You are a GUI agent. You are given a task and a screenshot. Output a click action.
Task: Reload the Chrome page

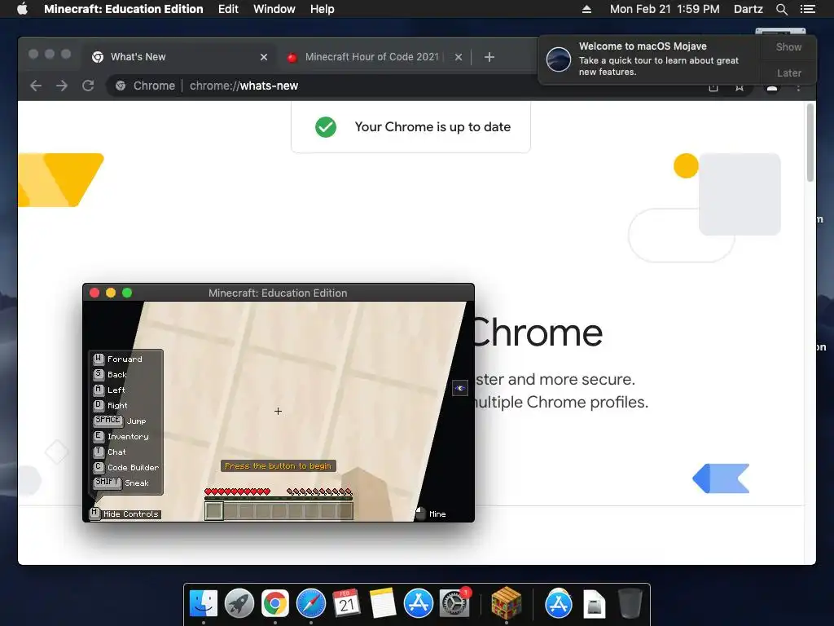click(x=88, y=86)
